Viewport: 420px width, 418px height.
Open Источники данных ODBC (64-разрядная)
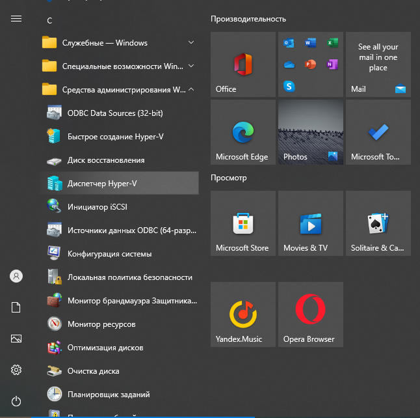click(x=119, y=230)
